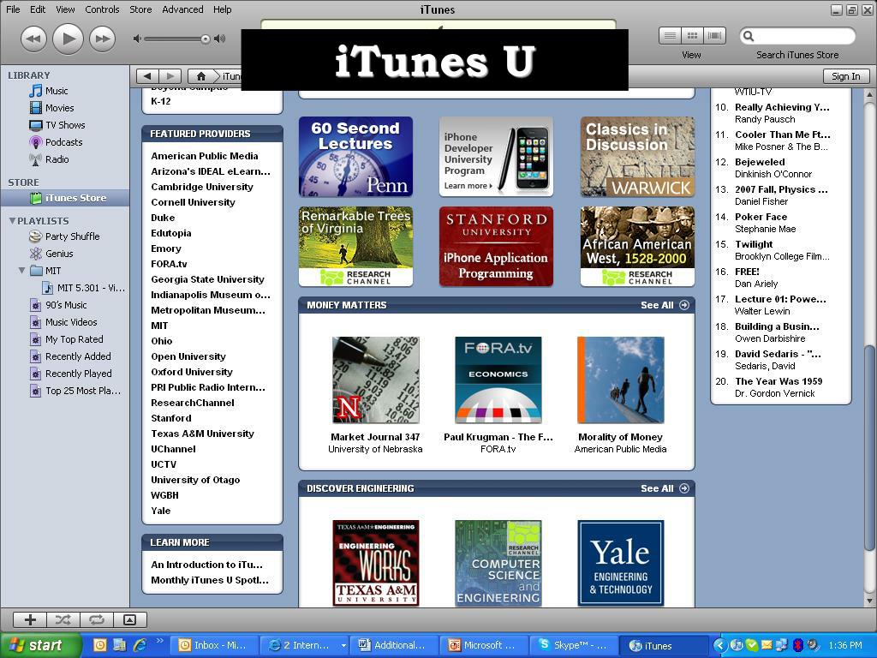
Task: Click See All for Discover Engineering
Action: coord(665,488)
